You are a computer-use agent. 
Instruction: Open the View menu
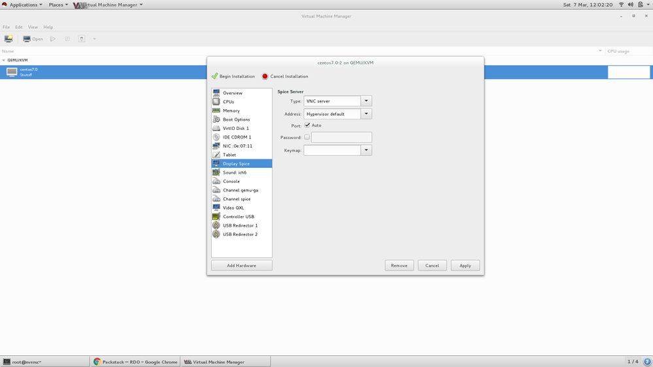[x=33, y=27]
